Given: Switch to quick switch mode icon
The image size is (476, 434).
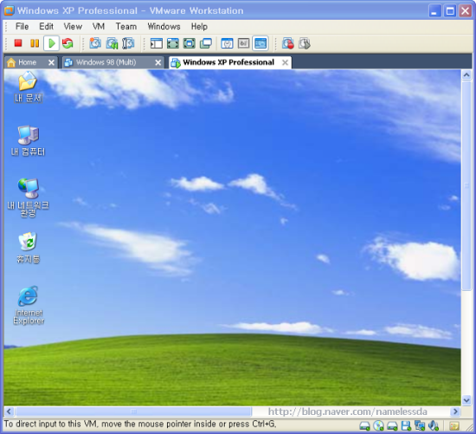Looking at the screenshot, I should point(173,43).
